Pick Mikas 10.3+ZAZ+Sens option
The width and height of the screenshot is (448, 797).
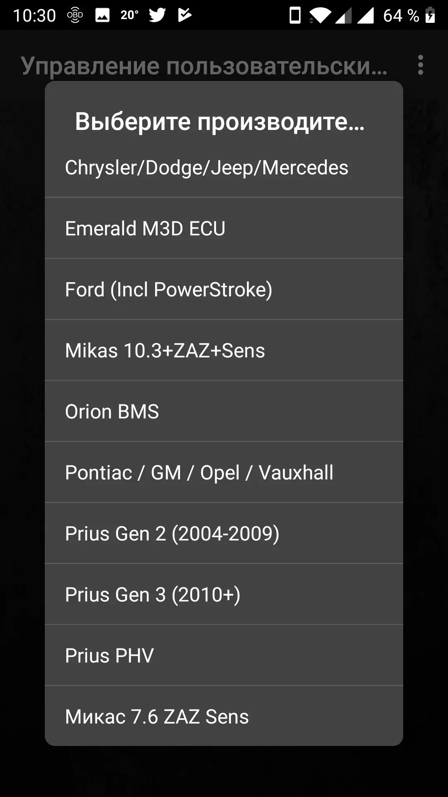click(224, 350)
